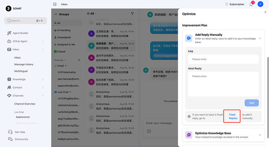Open the user profile avatar
The image size is (269, 147).
[260, 4]
